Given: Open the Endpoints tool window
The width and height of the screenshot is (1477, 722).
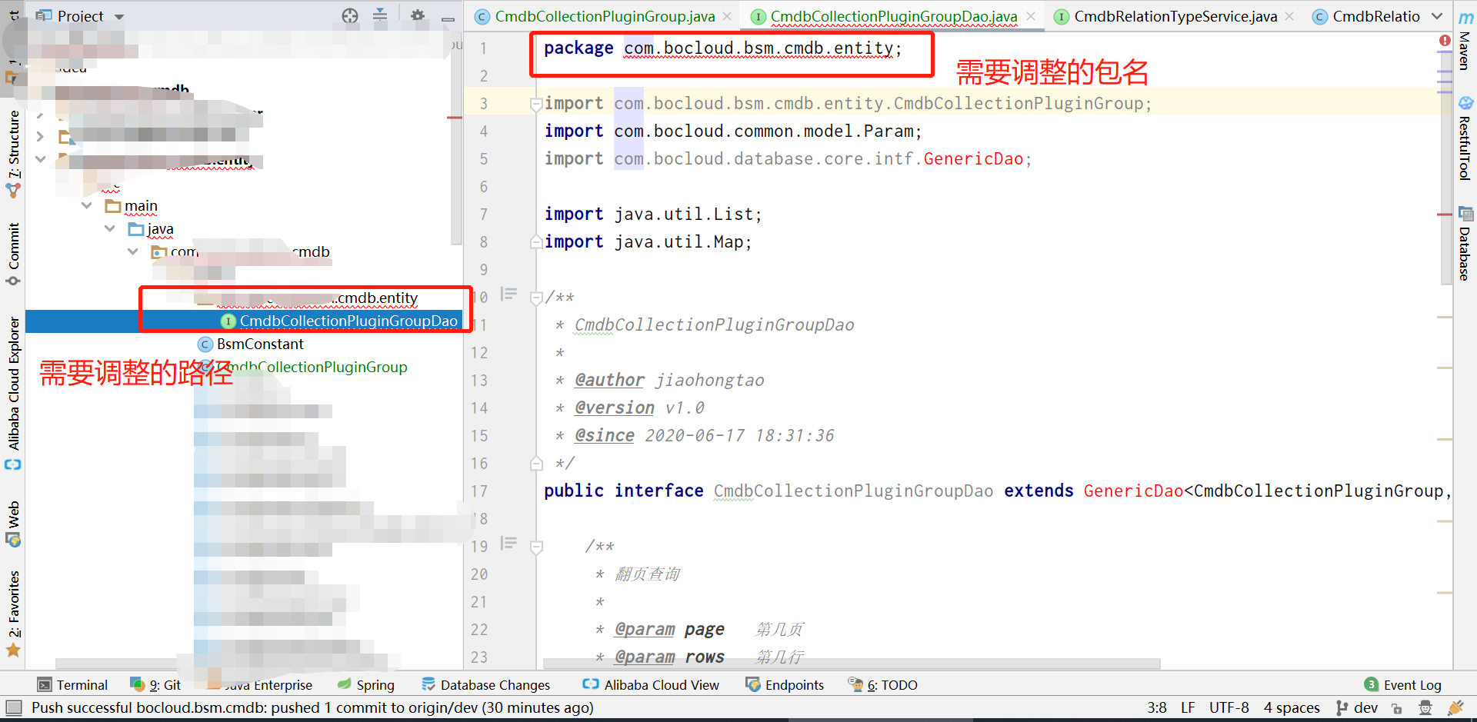Looking at the screenshot, I should pos(794,684).
